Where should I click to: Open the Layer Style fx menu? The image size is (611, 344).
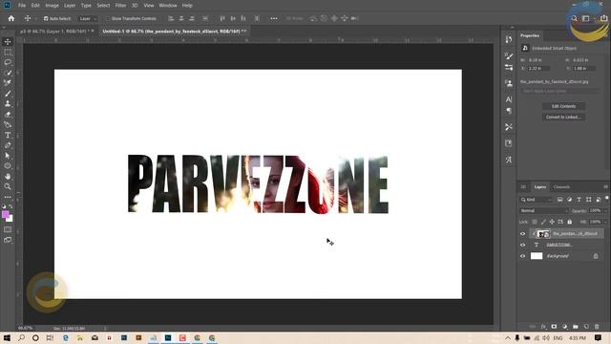543,327
